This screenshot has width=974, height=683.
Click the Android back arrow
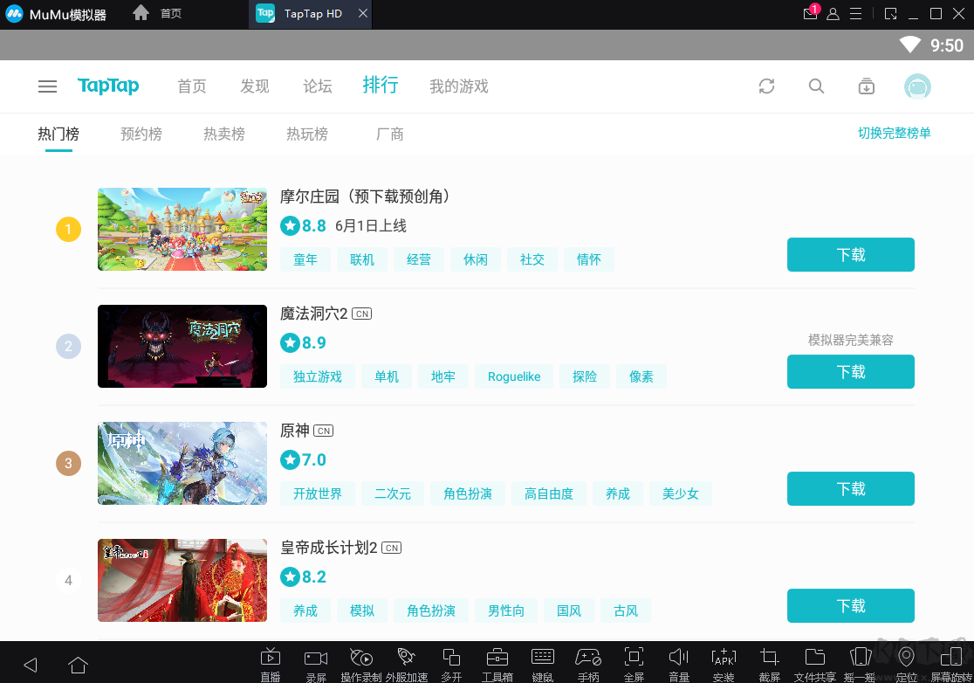click(31, 665)
